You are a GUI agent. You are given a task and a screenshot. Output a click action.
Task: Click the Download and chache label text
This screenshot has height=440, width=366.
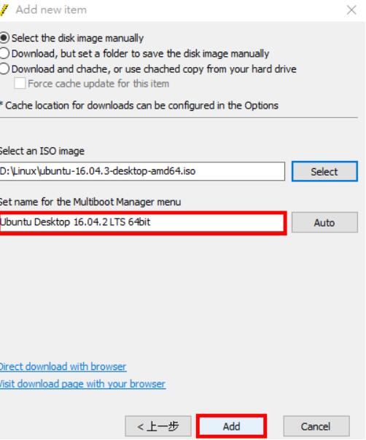[154, 69]
